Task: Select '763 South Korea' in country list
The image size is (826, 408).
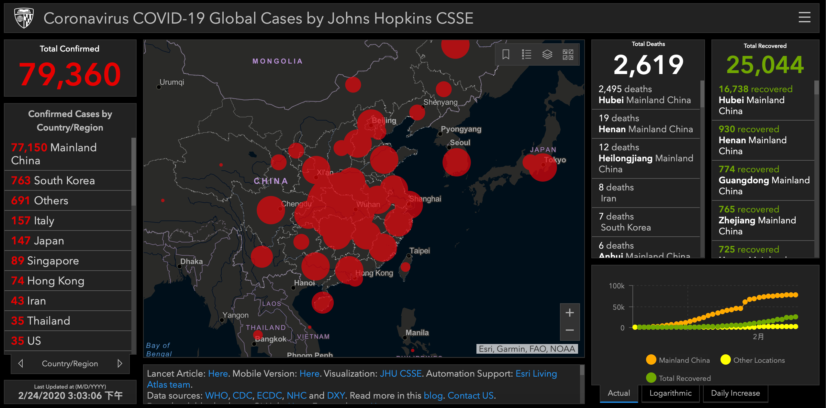Action: [68, 180]
